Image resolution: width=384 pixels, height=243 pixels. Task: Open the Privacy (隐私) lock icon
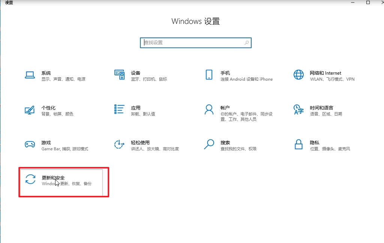click(298, 144)
